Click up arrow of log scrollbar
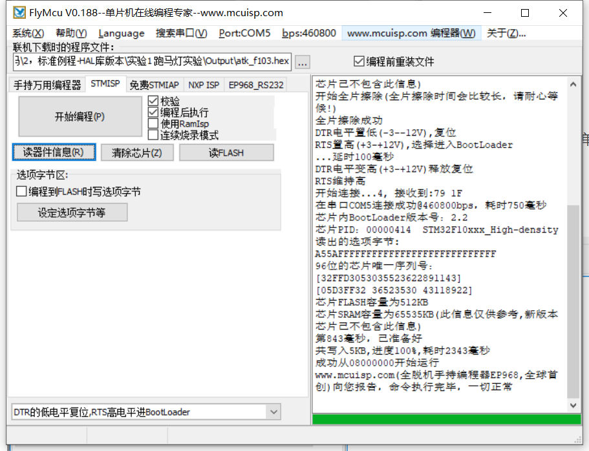The width and height of the screenshot is (589, 451). click(573, 84)
